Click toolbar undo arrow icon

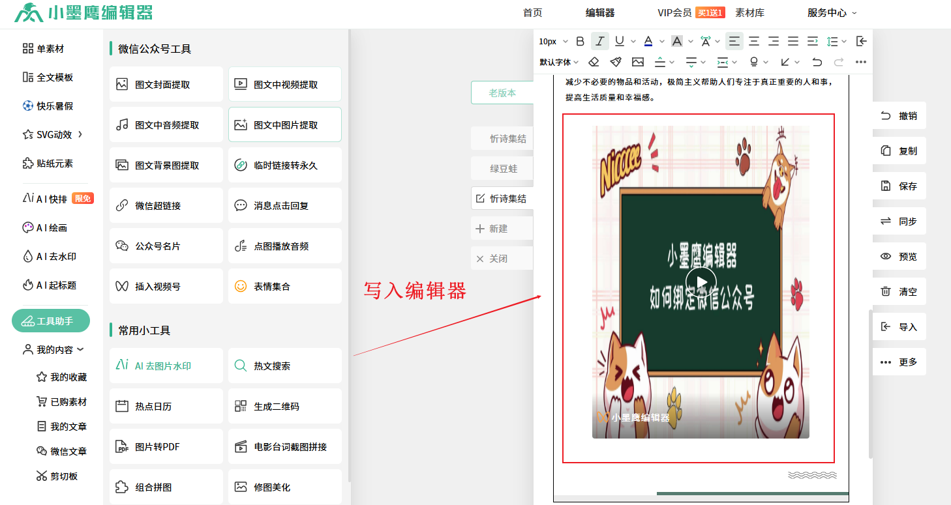click(x=817, y=62)
